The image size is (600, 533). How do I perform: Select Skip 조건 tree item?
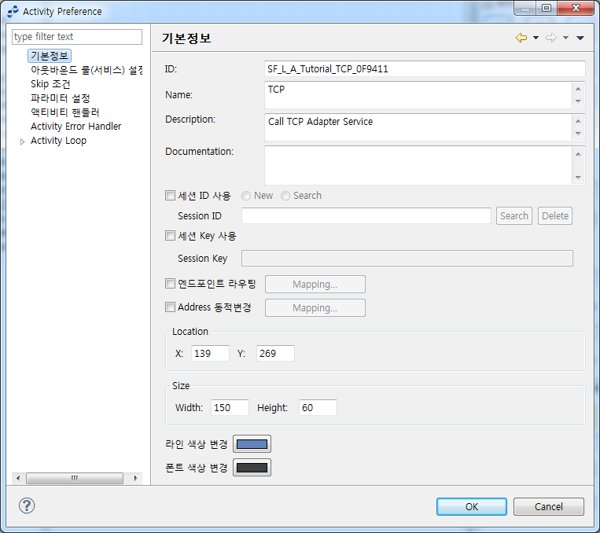pyautogui.click(x=50, y=84)
